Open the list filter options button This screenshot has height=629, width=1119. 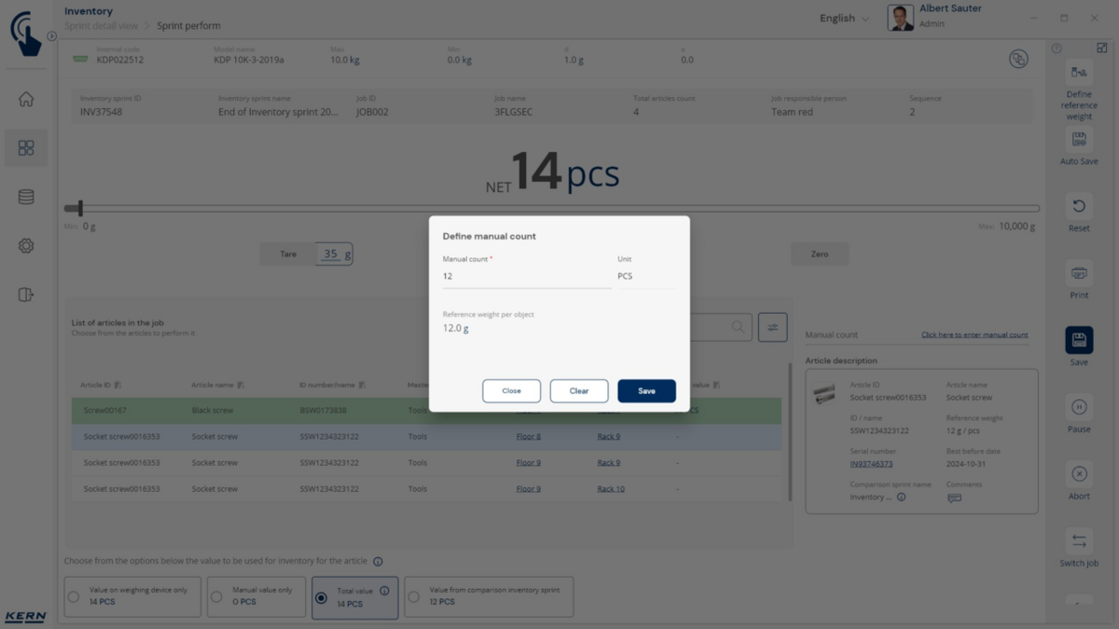772,327
